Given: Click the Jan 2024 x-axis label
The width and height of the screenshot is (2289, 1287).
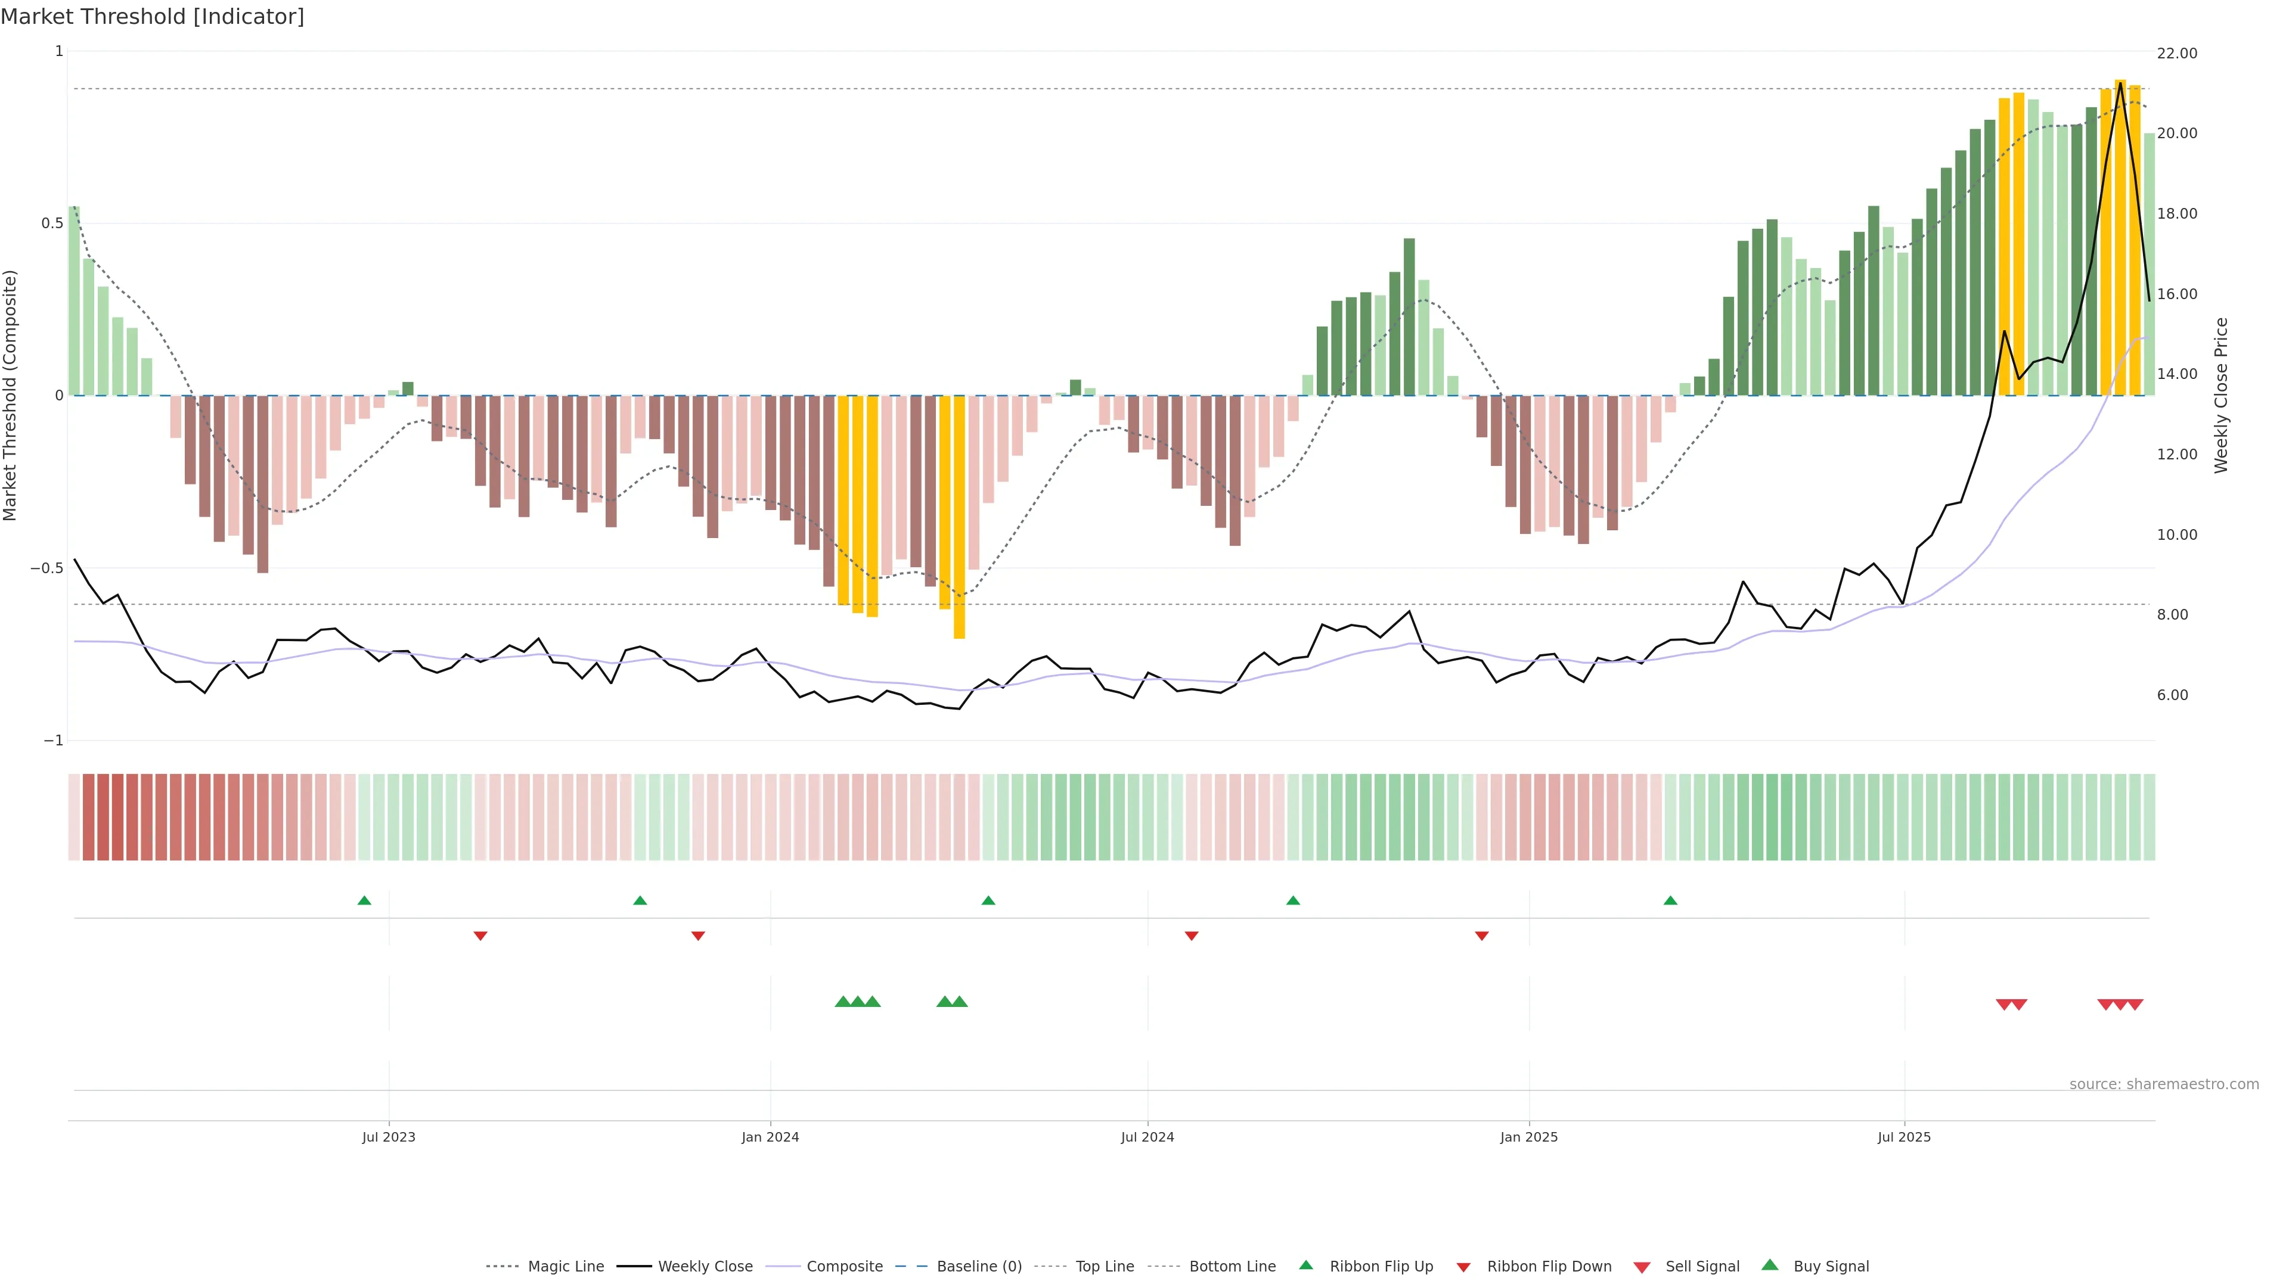Looking at the screenshot, I should [770, 1137].
